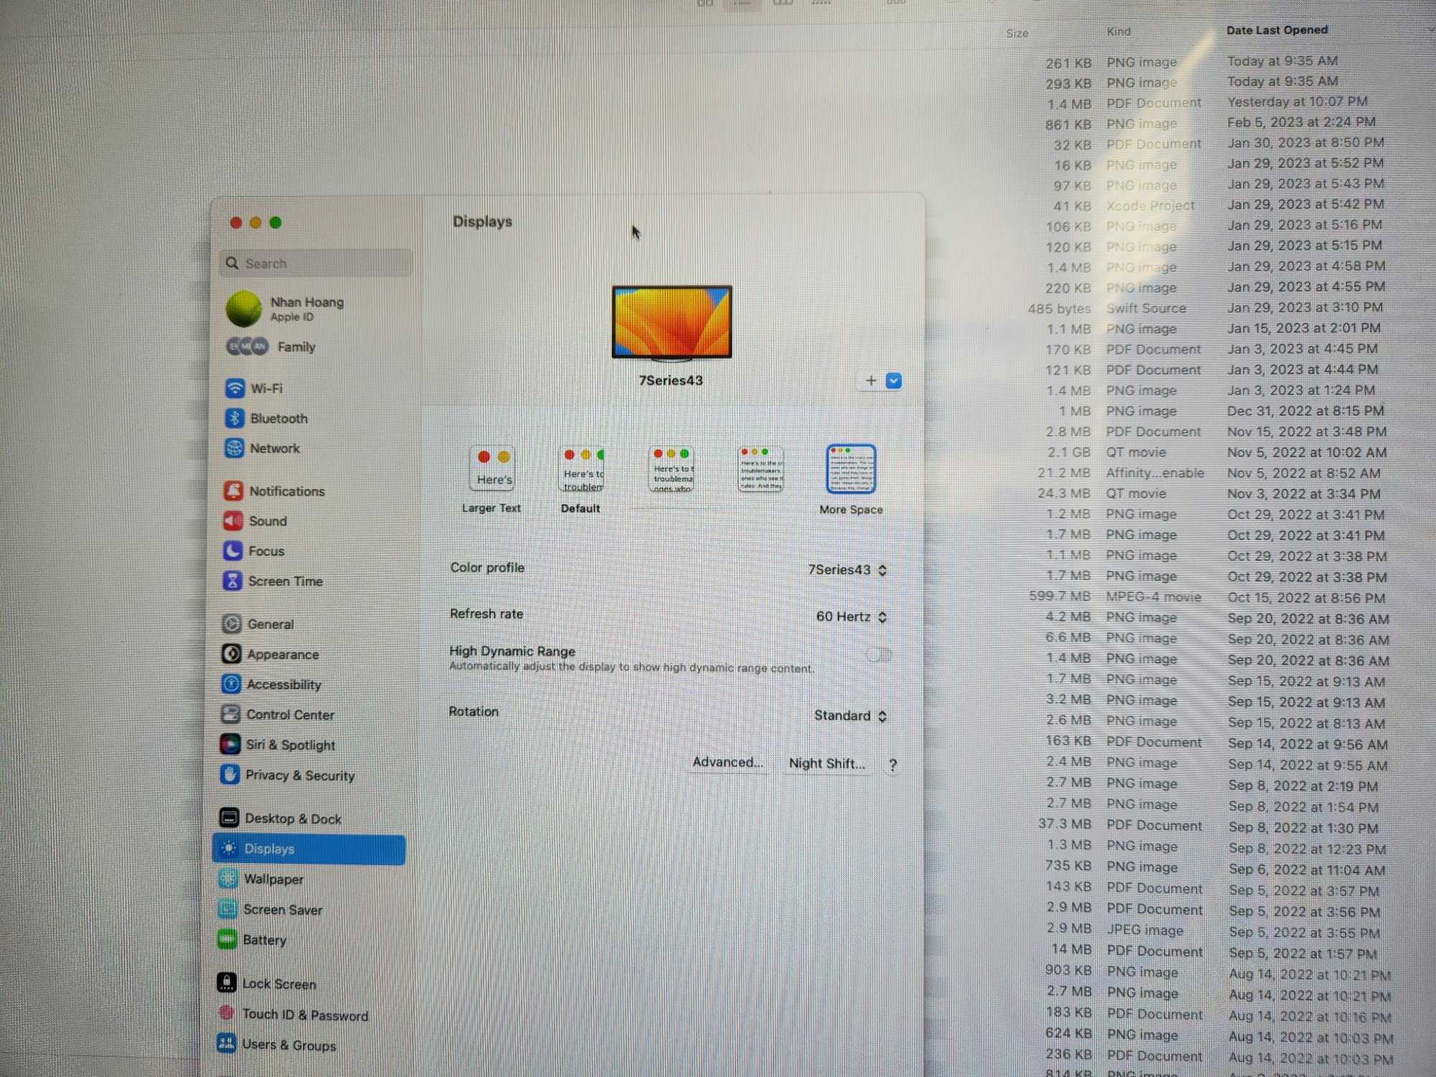1436x1077 pixels.
Task: Click the Screen Time hourglass icon
Action: [233, 582]
